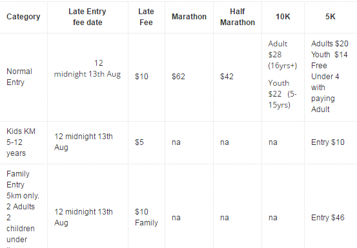
Task: Select the Entry $10 cell
Action: click(x=328, y=142)
